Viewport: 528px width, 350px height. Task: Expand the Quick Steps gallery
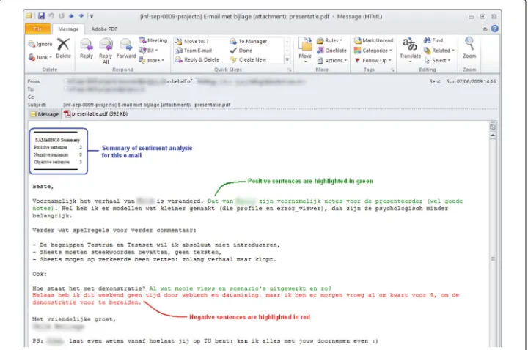[287, 59]
